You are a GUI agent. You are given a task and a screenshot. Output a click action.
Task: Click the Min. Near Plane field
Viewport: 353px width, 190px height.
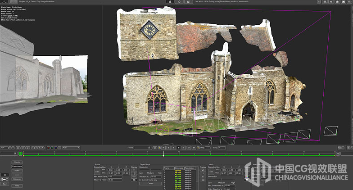115,176
